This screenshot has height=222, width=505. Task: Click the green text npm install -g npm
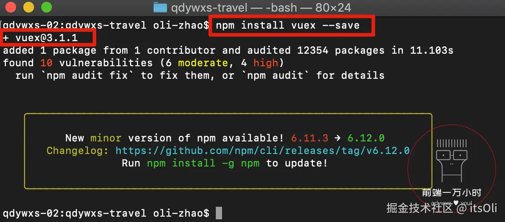click(203, 163)
